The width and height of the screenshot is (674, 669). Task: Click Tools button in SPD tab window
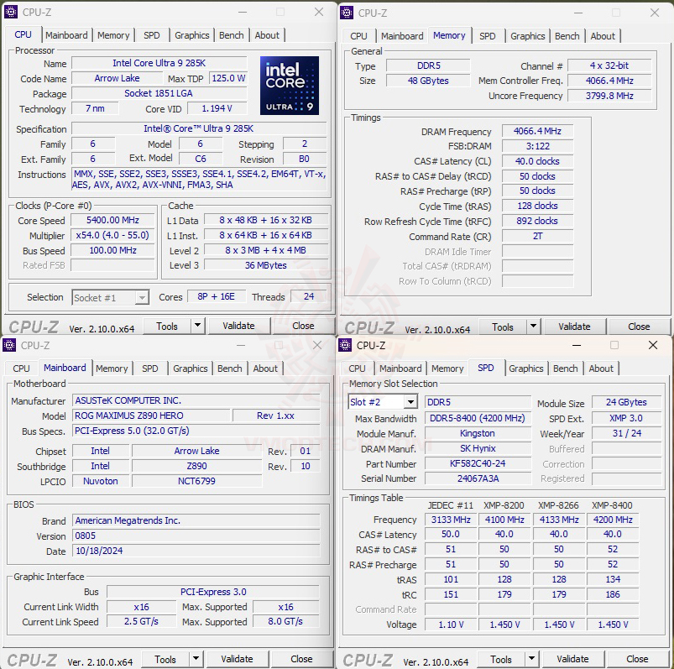pyautogui.click(x=501, y=659)
